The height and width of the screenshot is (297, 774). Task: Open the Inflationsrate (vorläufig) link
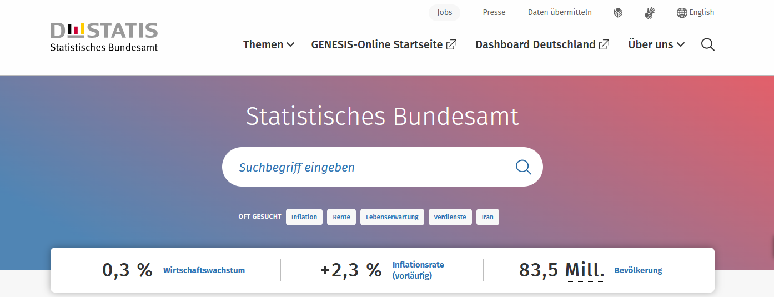click(x=418, y=270)
